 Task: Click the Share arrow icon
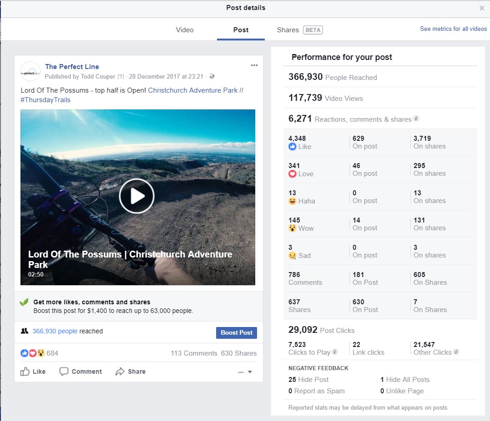point(120,371)
